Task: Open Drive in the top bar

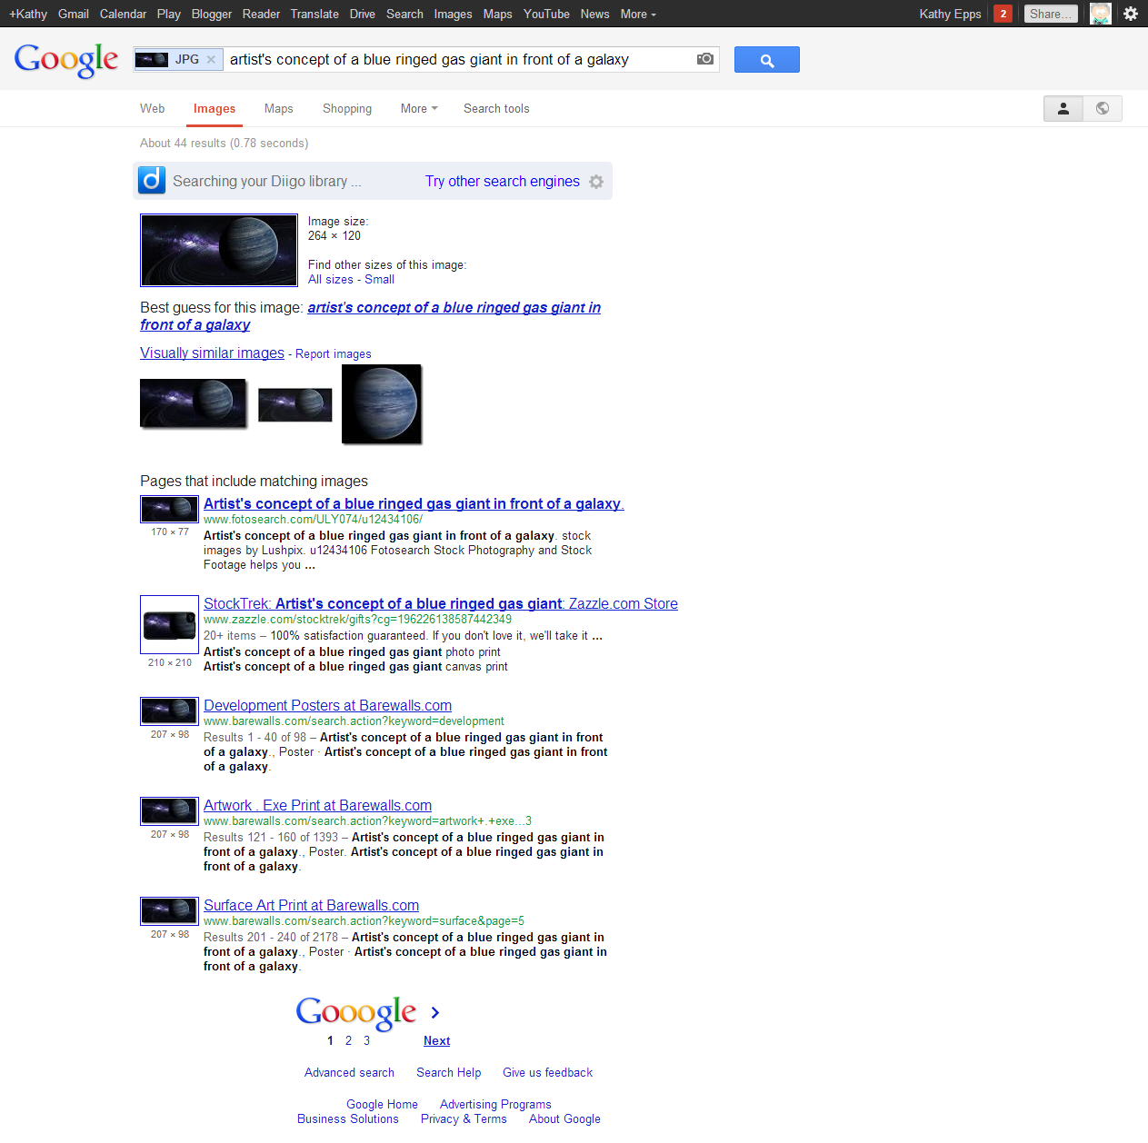Action: (x=362, y=14)
